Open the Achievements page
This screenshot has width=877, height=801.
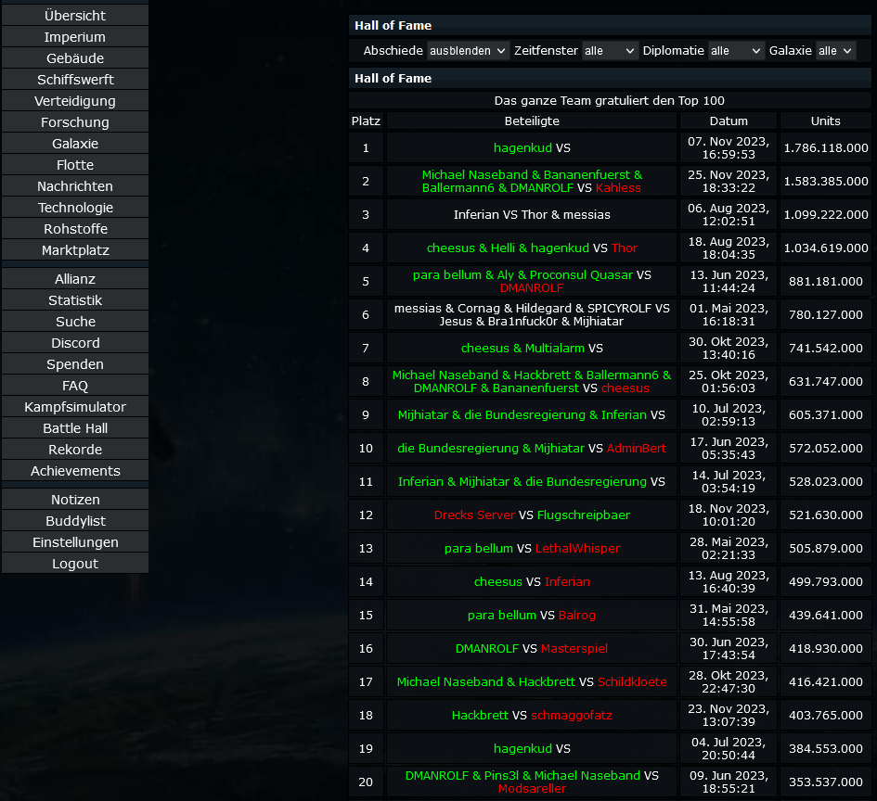tap(75, 471)
